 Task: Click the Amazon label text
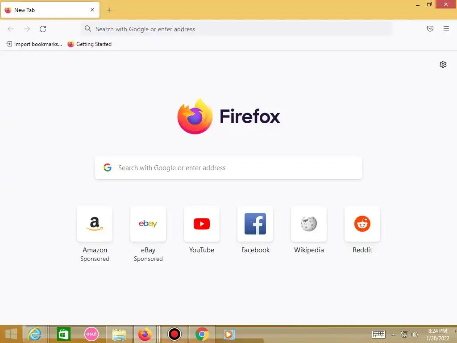click(95, 250)
